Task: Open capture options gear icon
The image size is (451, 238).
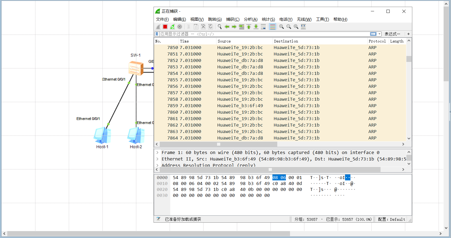Action: pyautogui.click(x=180, y=27)
